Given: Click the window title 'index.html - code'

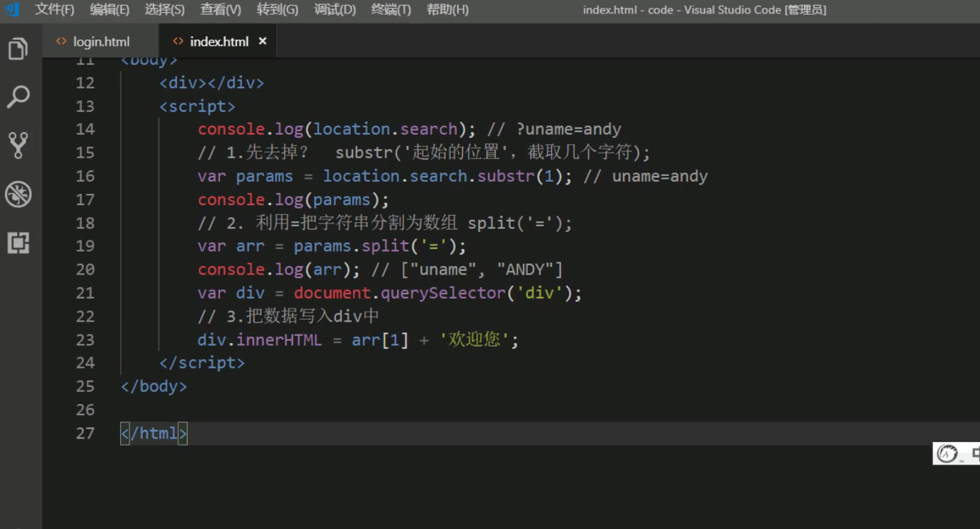Looking at the screenshot, I should [628, 10].
